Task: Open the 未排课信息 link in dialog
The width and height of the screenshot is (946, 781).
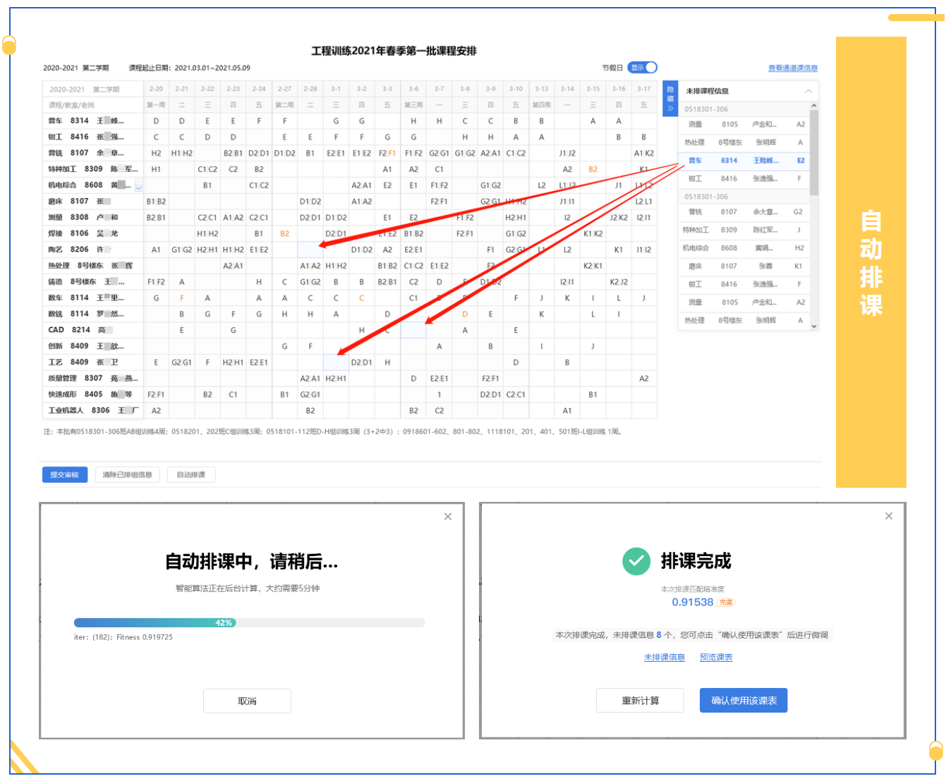Action: (x=664, y=658)
